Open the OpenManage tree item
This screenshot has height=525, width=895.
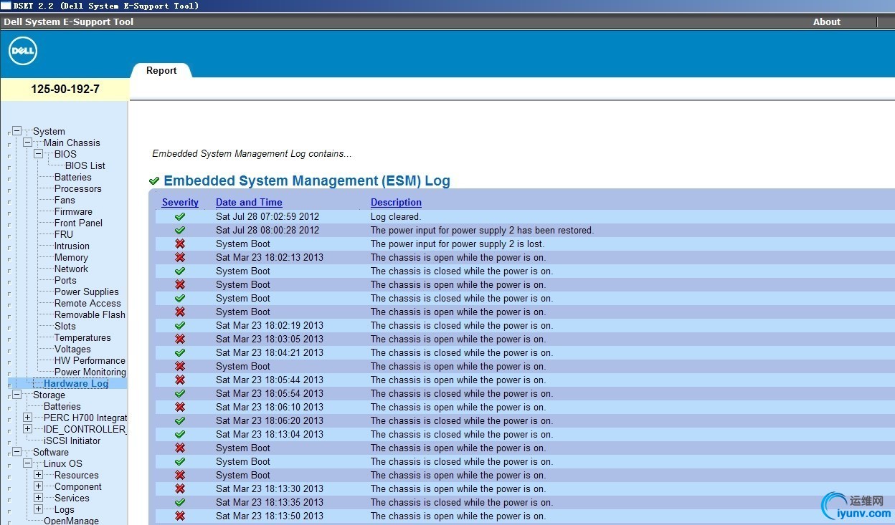pyautogui.click(x=71, y=521)
